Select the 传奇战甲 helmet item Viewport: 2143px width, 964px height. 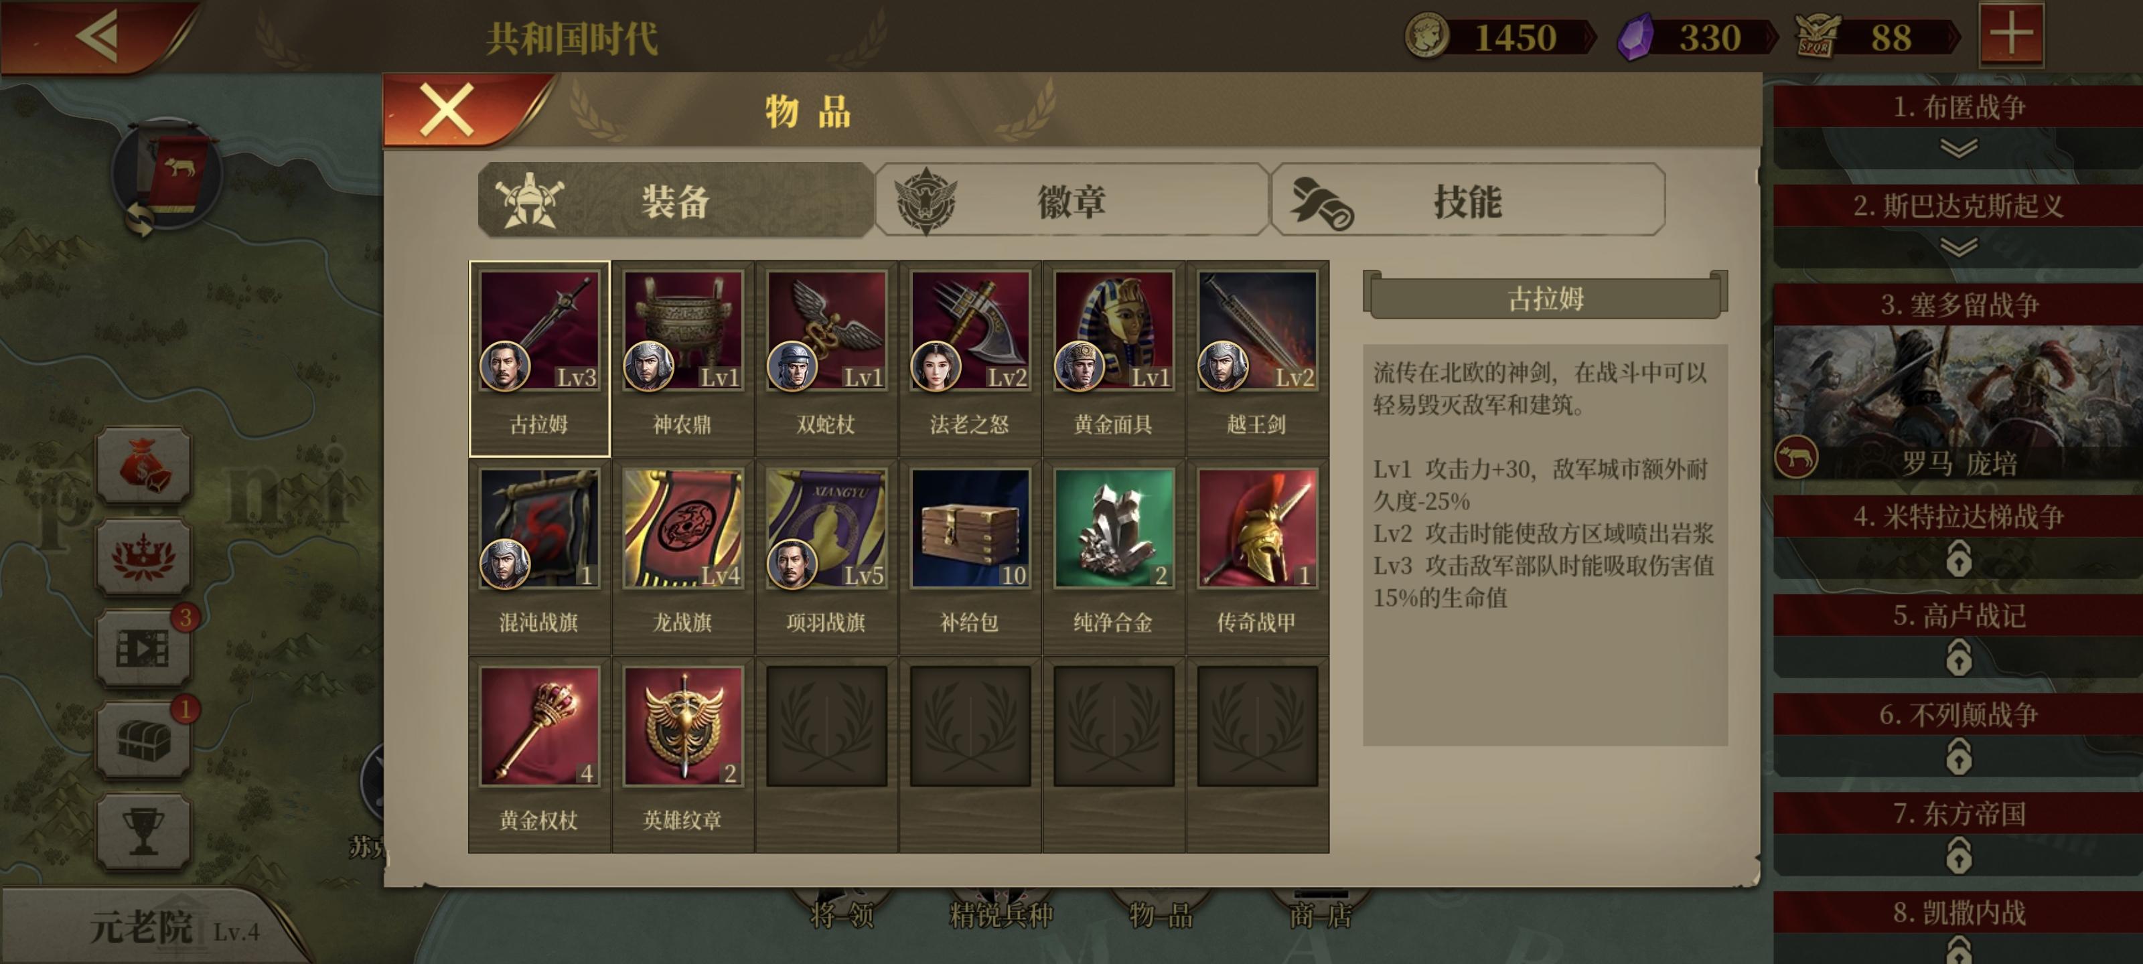pos(1257,556)
